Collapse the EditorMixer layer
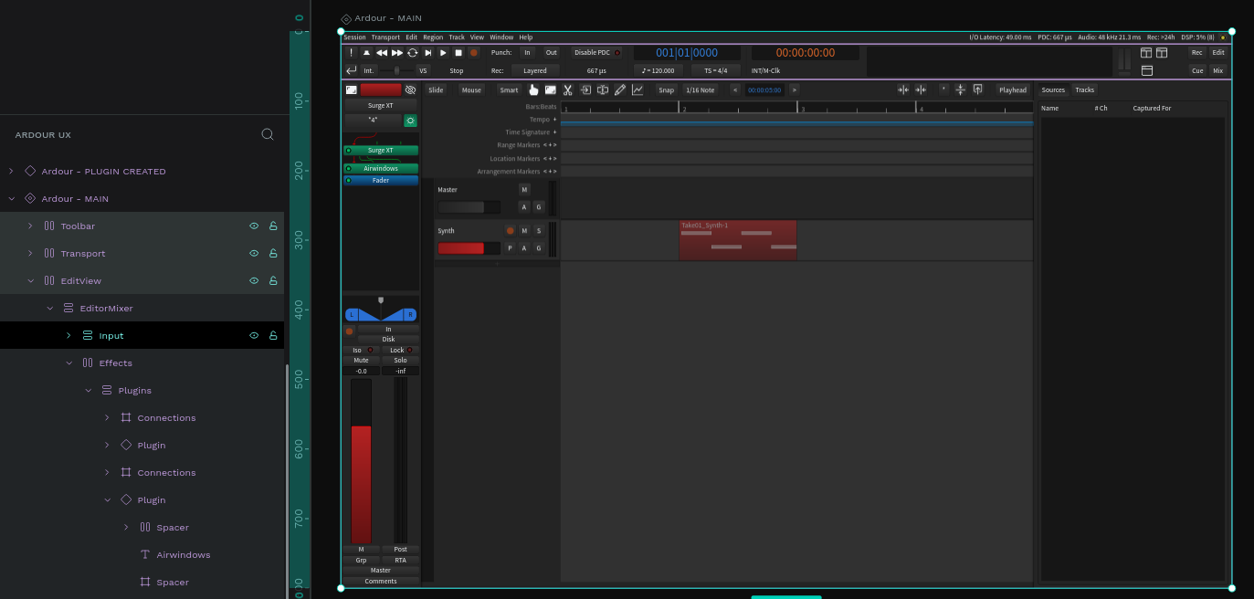Screen dimensions: 1254x599 coord(50,308)
